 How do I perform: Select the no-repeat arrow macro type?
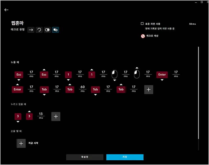coord(31,30)
